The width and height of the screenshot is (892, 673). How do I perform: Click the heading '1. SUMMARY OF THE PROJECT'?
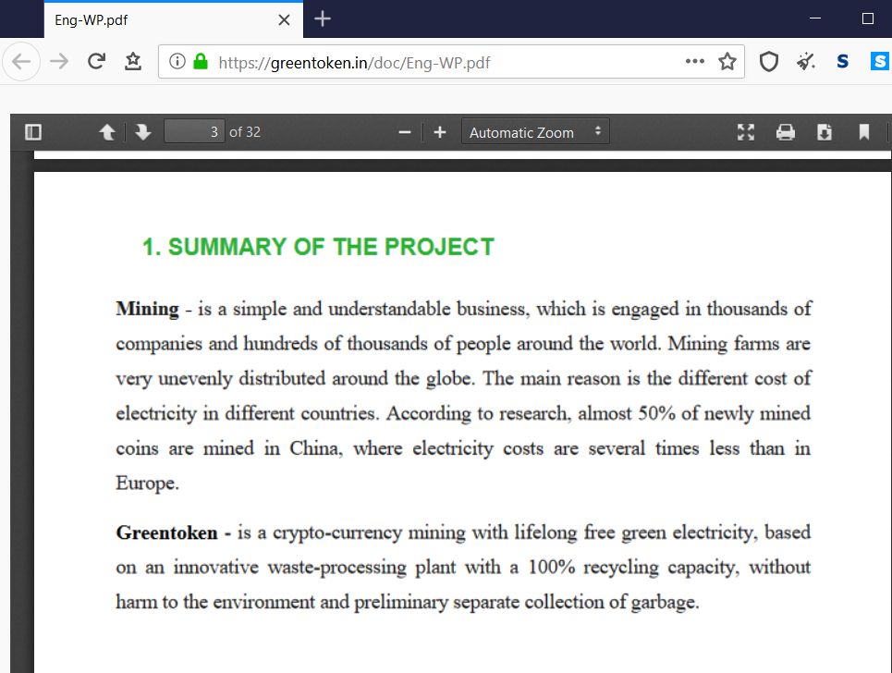click(x=318, y=247)
